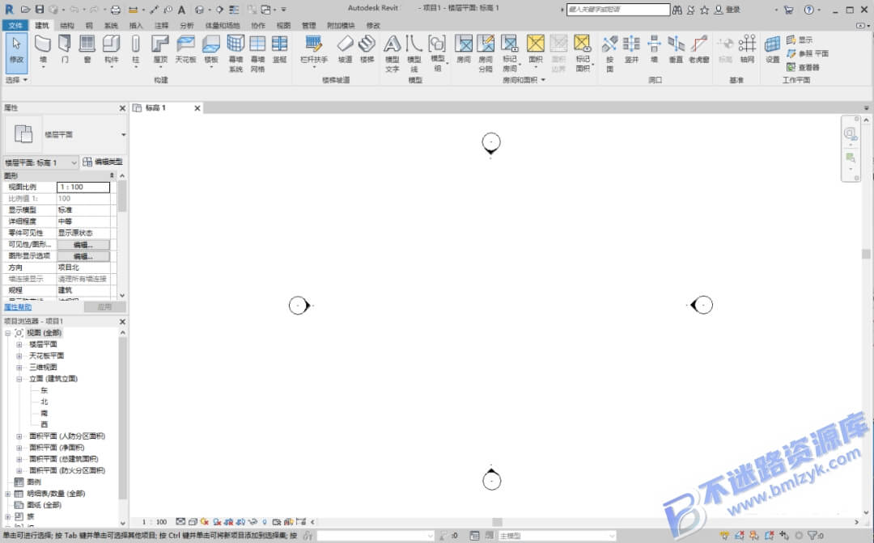Select the 楼梯 (Stair) tool
Screen dimensions: 874x543
click(x=367, y=49)
